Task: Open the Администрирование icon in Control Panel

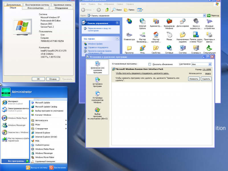Action: click(156, 23)
